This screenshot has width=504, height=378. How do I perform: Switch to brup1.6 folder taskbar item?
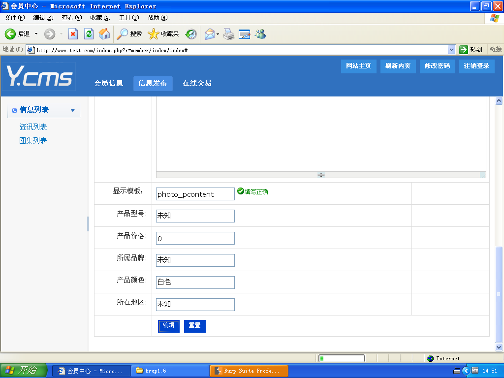(170, 371)
